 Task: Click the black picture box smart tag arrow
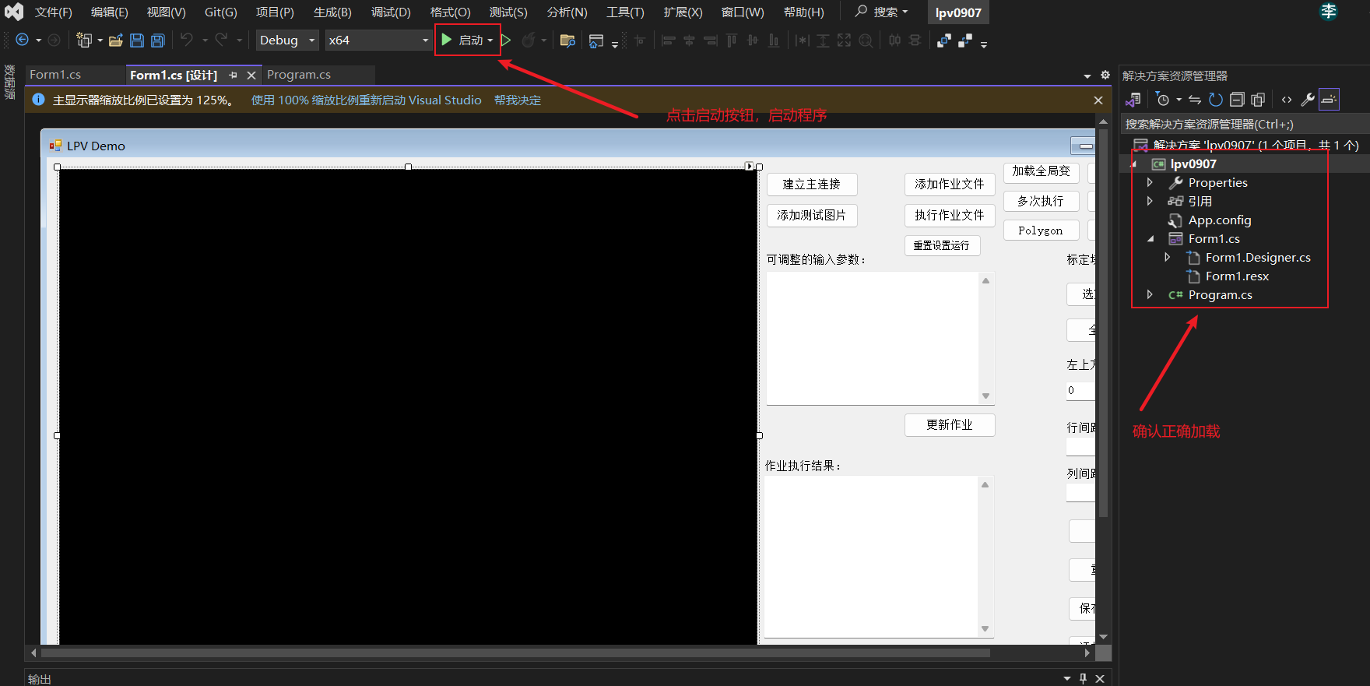point(749,167)
